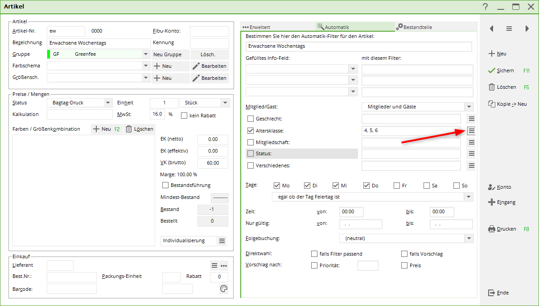Go to next article with right arrow
This screenshot has width=539, height=306.
tap(527, 29)
